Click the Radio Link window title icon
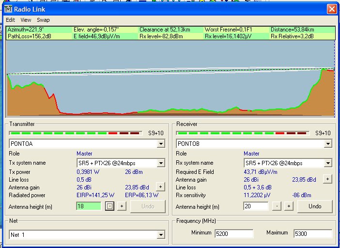The width and height of the screenshot is (340, 248). coord(8,9)
